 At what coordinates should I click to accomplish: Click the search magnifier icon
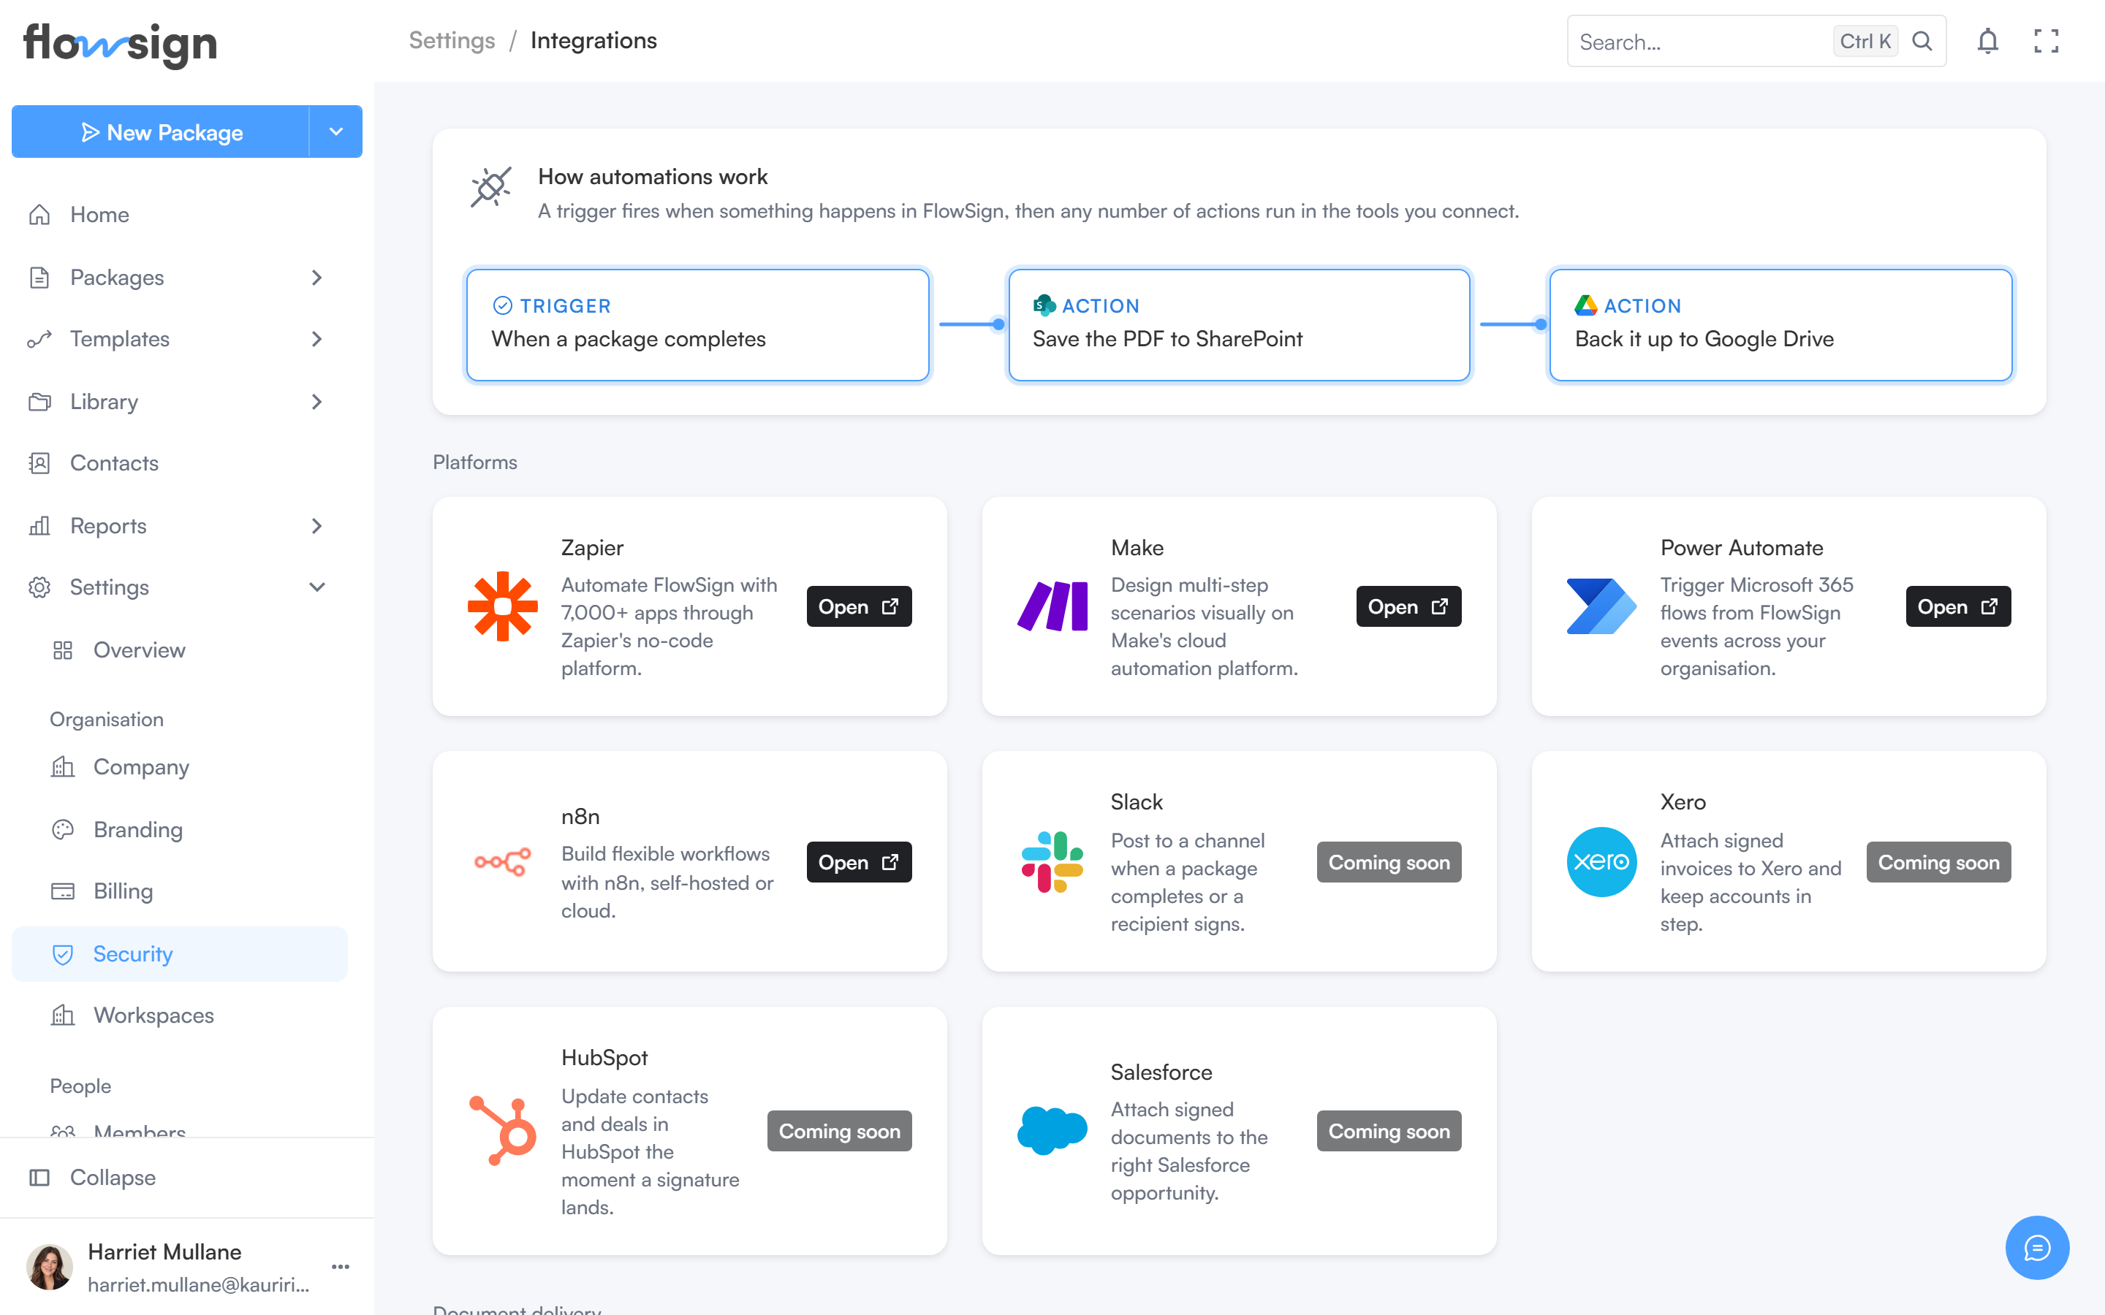[x=1922, y=41]
